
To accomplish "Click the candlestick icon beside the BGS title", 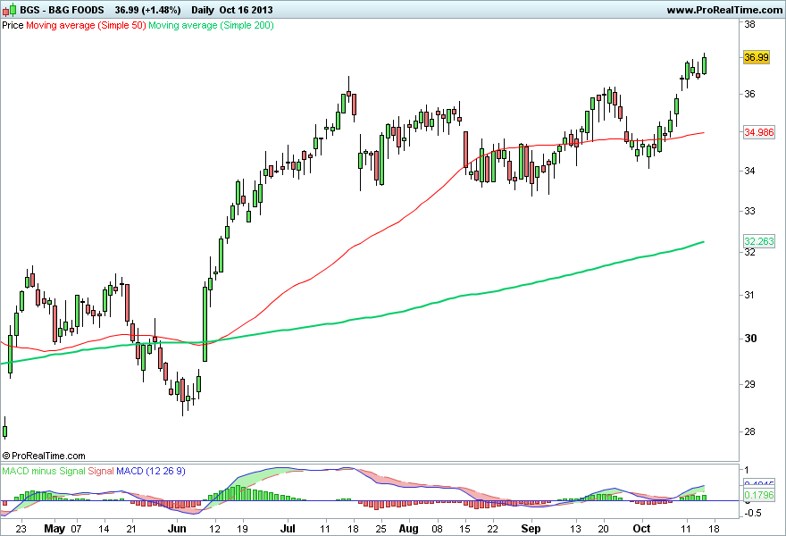I will tap(9, 10).
